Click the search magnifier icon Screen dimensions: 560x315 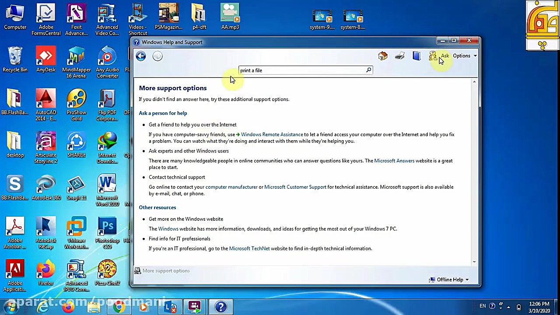point(368,70)
